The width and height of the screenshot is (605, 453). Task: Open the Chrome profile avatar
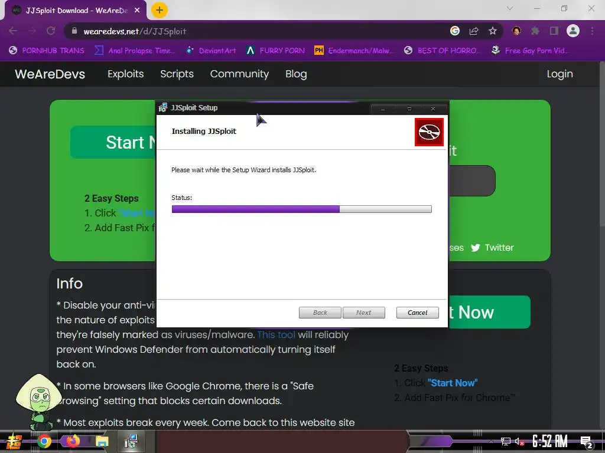pyautogui.click(x=573, y=31)
